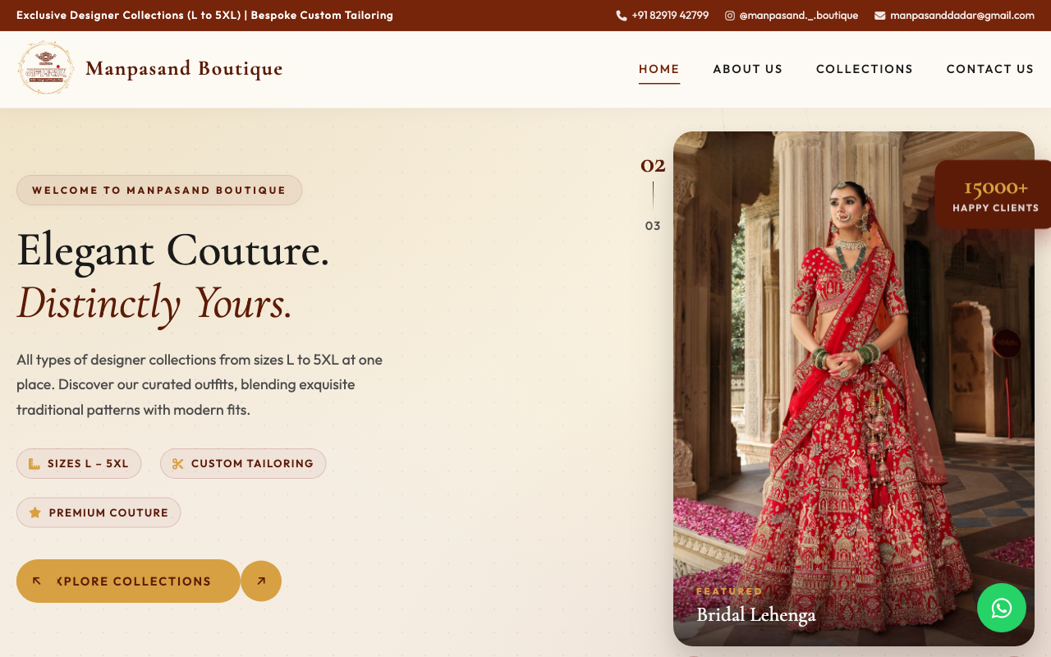Viewport: 1051px width, 657px height.
Task: Go to the Home menu item
Action: click(659, 69)
